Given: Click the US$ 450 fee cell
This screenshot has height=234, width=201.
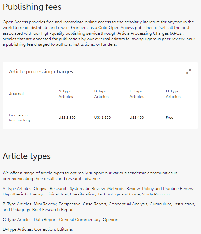Looking at the screenshot, I should (x=137, y=117).
